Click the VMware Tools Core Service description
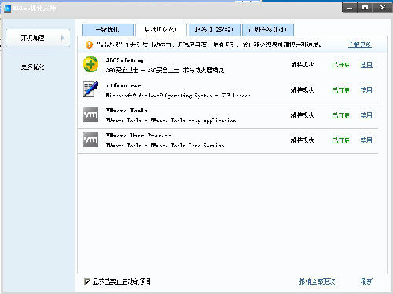Viewport: 393px width, 294px height. coord(165,146)
